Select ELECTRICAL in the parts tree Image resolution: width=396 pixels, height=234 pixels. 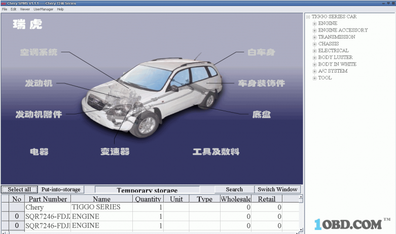(x=333, y=51)
